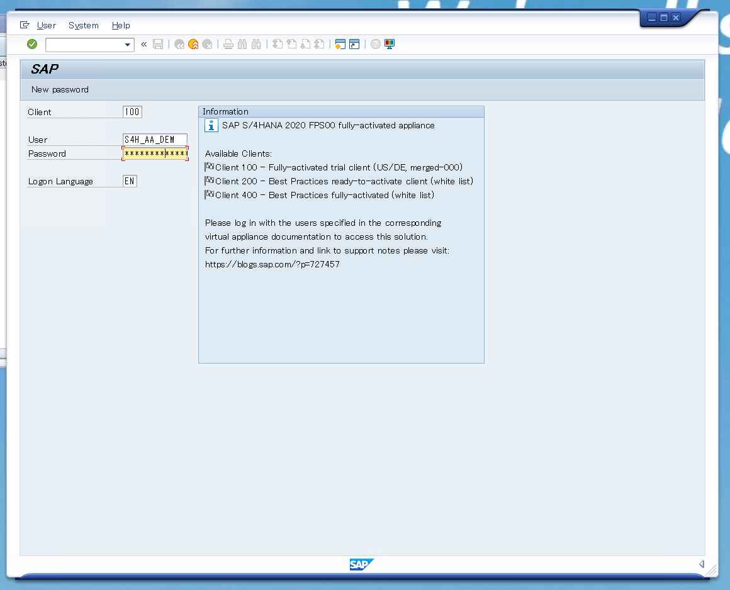Click the Logon Language field
Image resolution: width=730 pixels, height=590 pixels.
[130, 181]
